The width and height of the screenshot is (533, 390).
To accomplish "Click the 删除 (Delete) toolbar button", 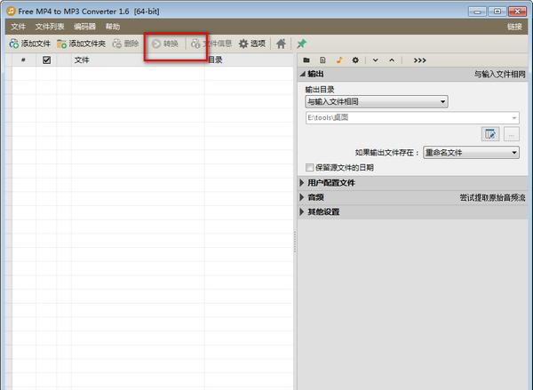I will tap(125, 44).
